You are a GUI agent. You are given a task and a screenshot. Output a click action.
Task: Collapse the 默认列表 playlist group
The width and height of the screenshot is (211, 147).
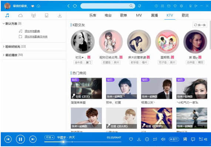(4, 24)
